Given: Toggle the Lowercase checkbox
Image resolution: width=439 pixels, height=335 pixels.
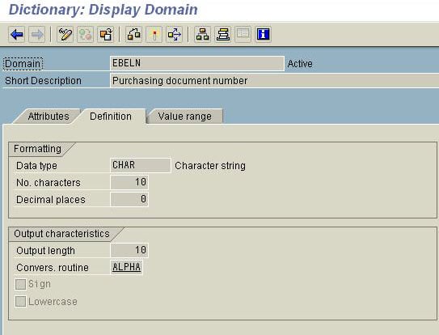Looking at the screenshot, I should 20,302.
